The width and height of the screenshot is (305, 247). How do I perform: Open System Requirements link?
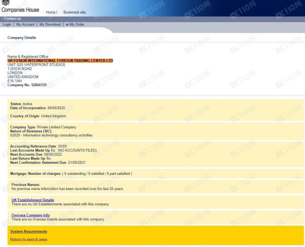tap(28, 231)
